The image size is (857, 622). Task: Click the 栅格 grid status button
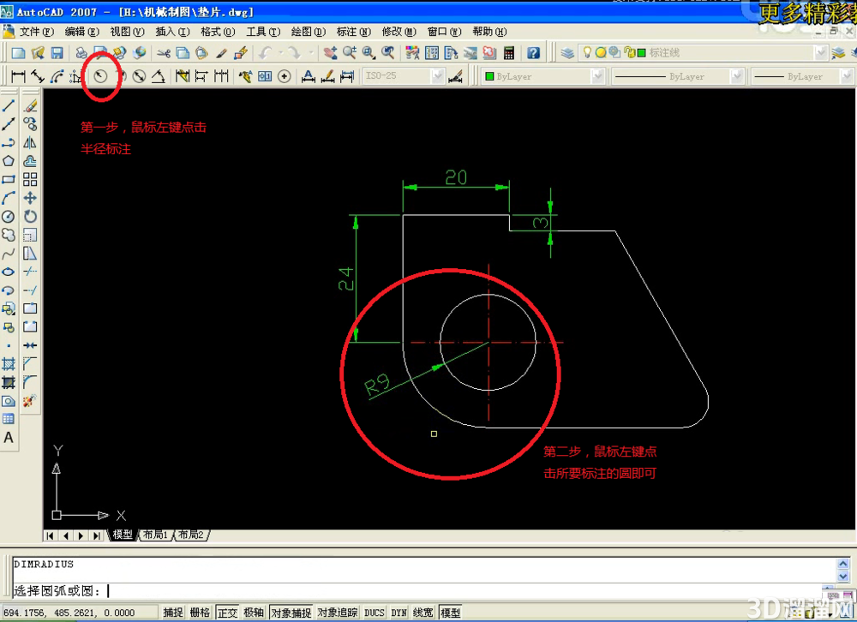pos(200,613)
